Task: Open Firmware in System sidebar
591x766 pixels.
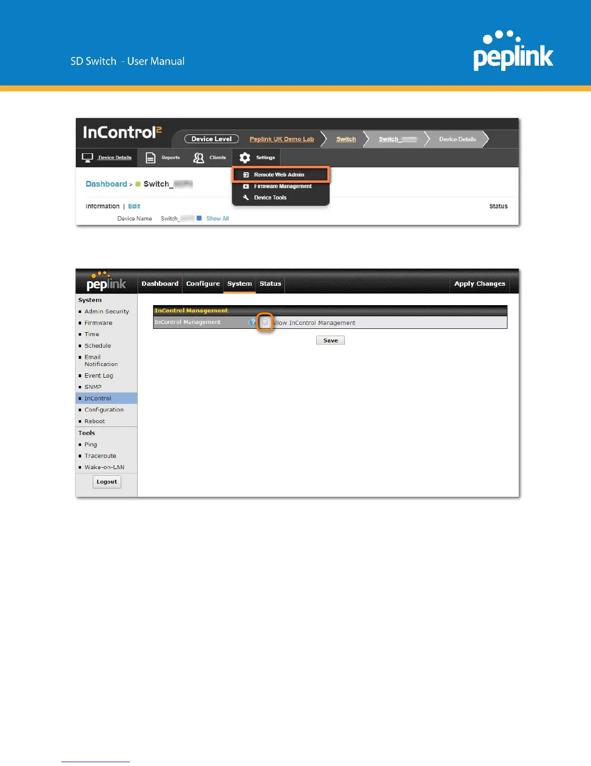Action: point(98,323)
